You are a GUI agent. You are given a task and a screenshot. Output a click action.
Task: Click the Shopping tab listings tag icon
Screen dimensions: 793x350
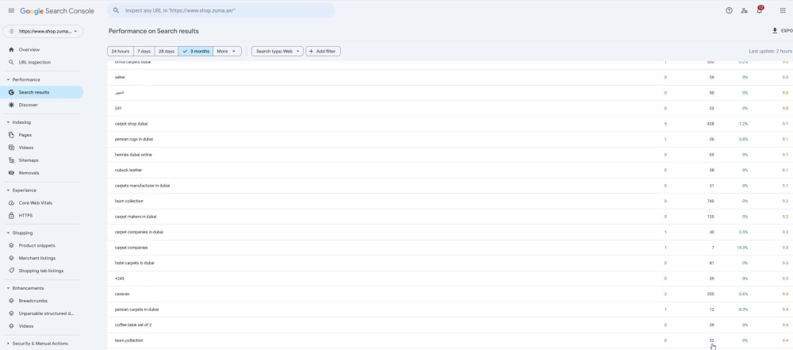tap(11, 271)
